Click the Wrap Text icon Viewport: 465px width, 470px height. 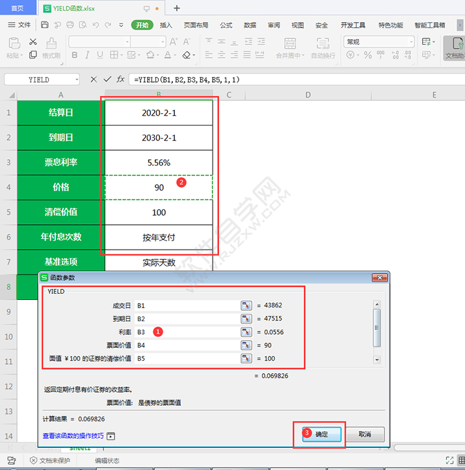323,44
